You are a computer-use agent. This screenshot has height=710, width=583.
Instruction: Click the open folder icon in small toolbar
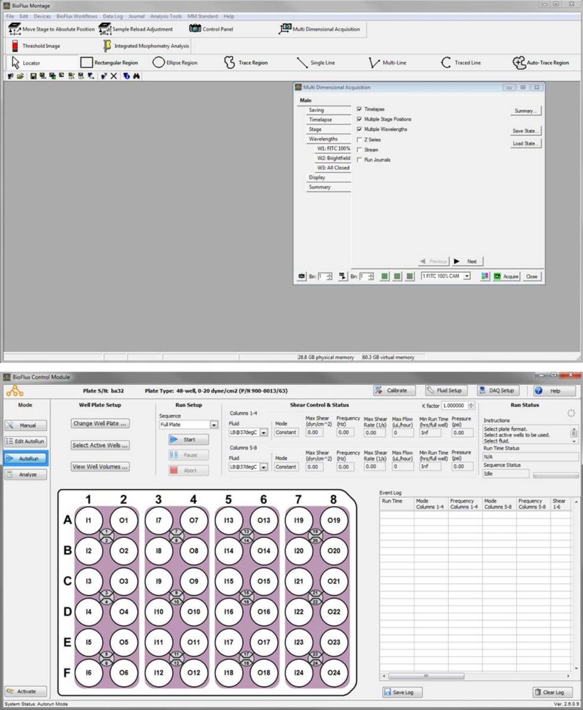pos(21,76)
